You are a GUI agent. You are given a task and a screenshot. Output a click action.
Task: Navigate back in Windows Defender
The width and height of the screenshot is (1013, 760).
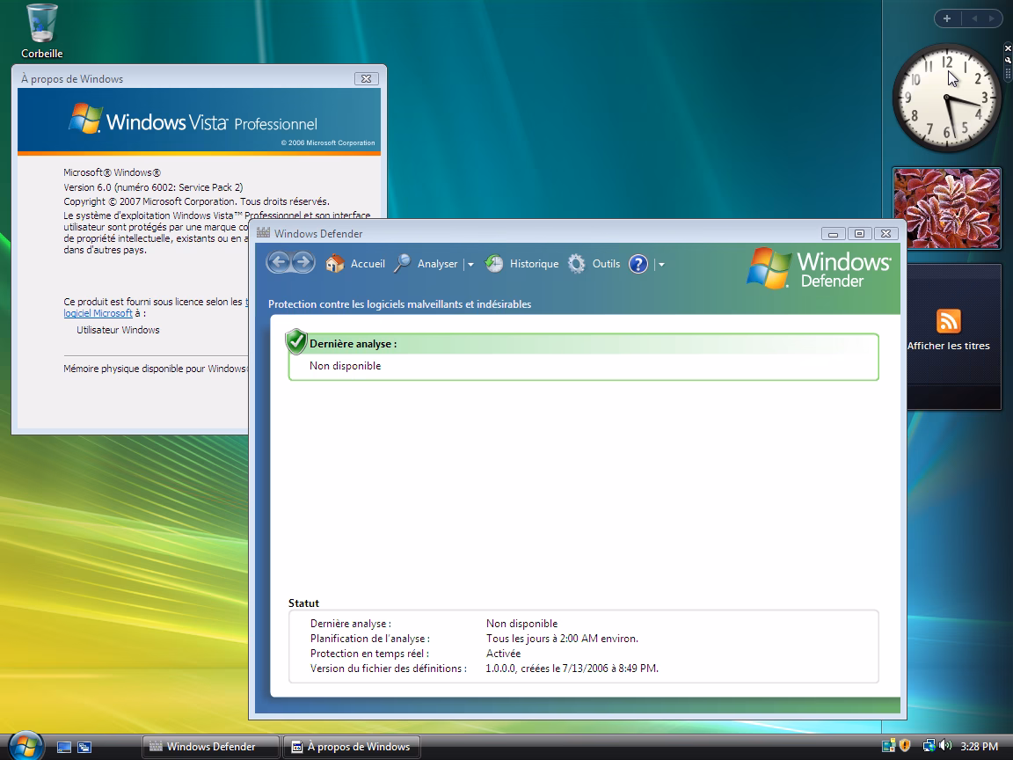tap(280, 262)
